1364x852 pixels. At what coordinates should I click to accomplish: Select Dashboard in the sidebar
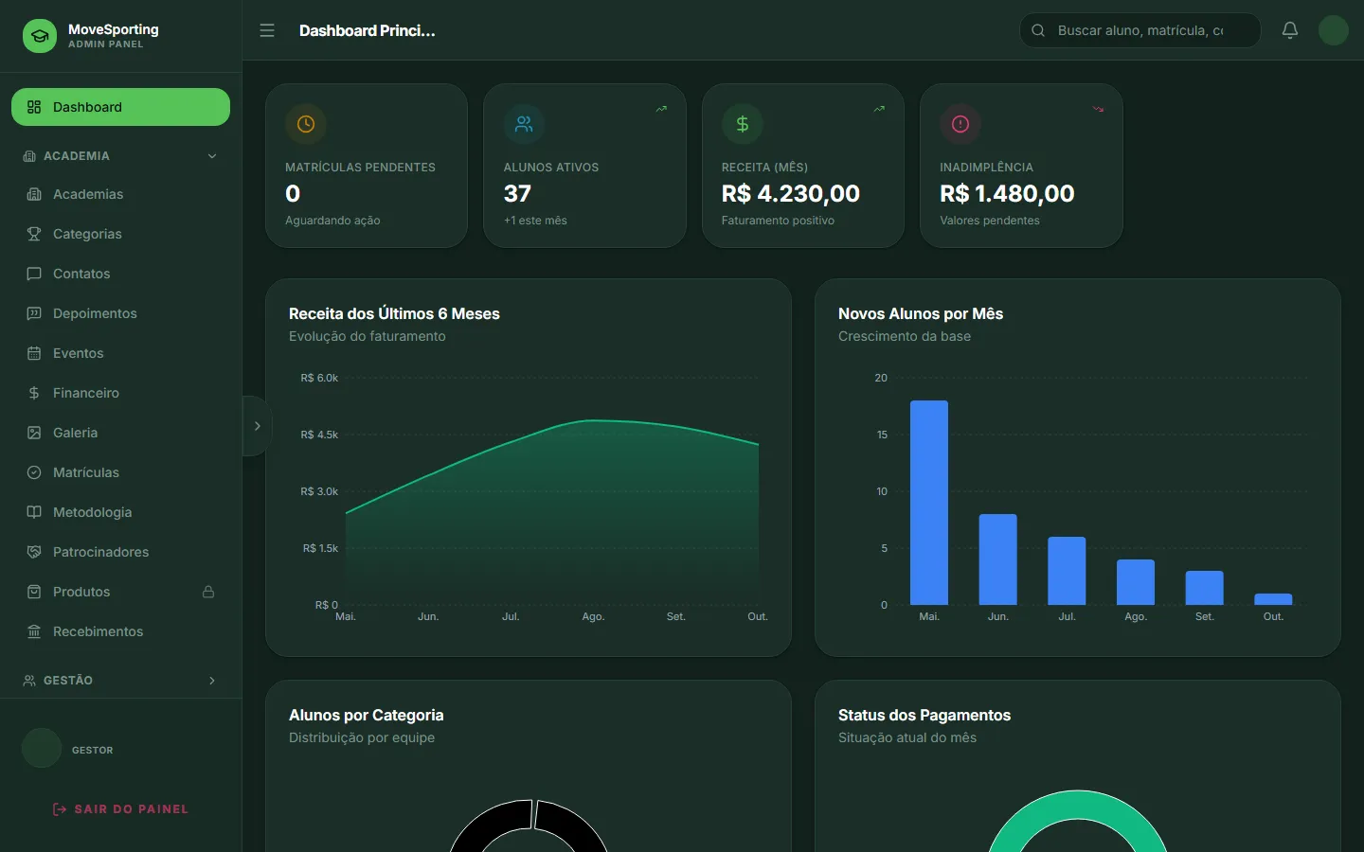click(120, 107)
